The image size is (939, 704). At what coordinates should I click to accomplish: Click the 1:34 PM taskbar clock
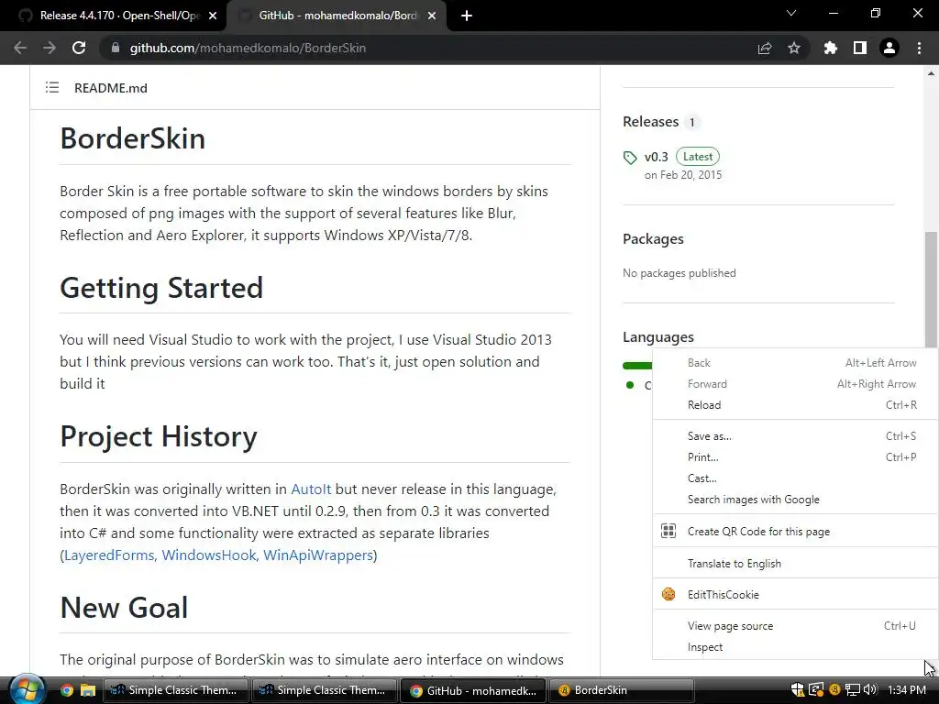pyautogui.click(x=907, y=690)
